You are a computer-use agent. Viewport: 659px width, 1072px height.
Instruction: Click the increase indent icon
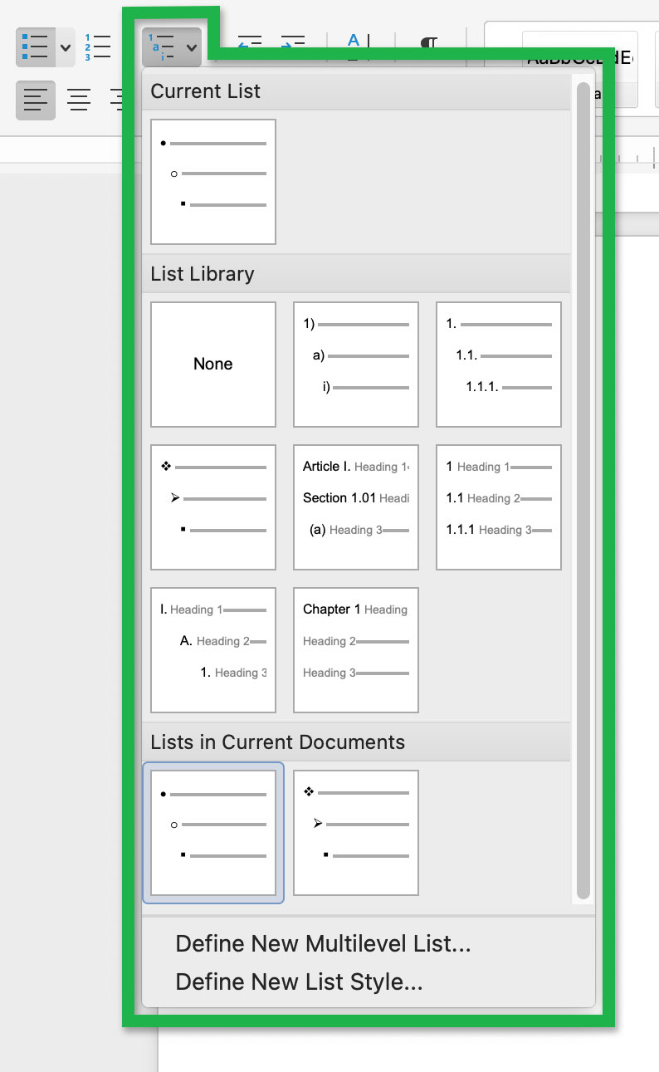pos(292,42)
